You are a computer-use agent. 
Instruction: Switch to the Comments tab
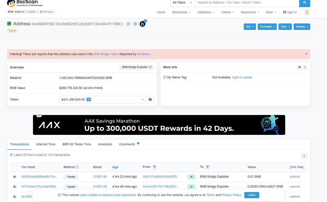click(127, 144)
